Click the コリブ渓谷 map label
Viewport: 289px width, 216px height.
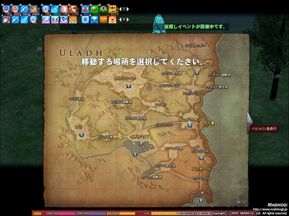pos(76,99)
